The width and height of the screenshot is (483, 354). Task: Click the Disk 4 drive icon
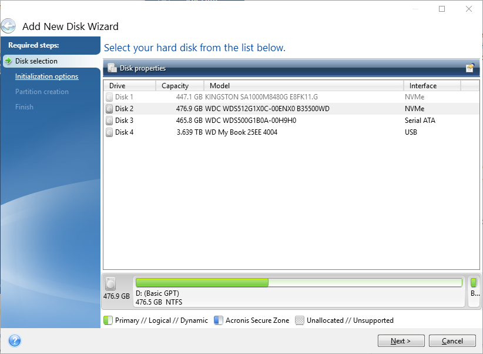tap(109, 132)
